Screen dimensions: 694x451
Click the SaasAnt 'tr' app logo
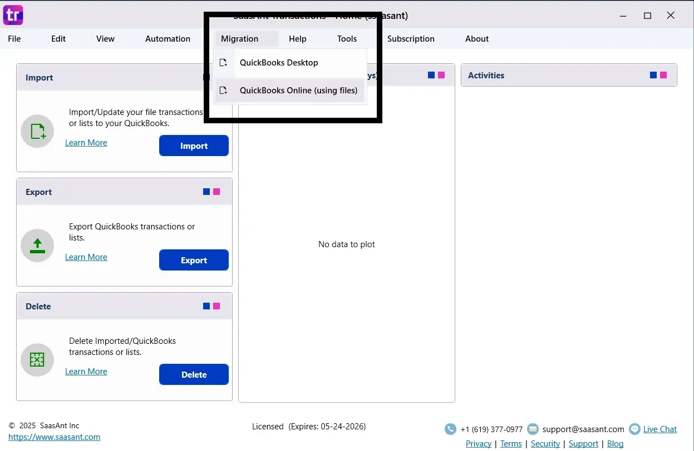pos(13,14)
